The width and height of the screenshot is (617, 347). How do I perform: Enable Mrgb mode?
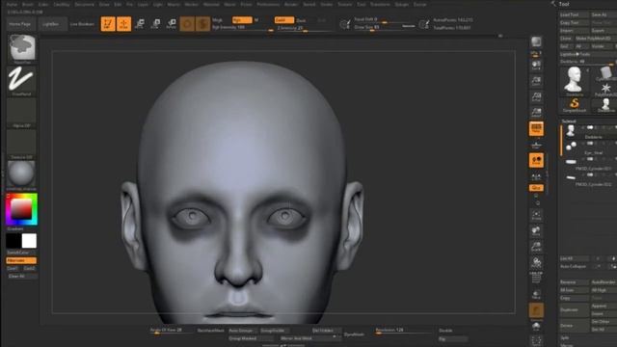coord(218,20)
